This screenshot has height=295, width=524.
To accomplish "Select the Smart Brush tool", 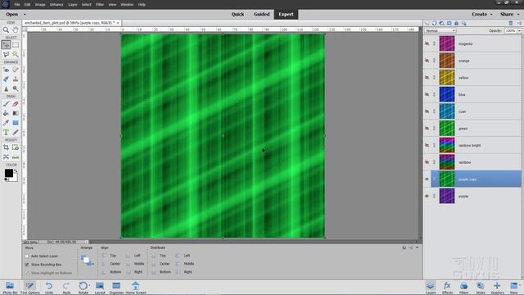I will tap(6, 79).
